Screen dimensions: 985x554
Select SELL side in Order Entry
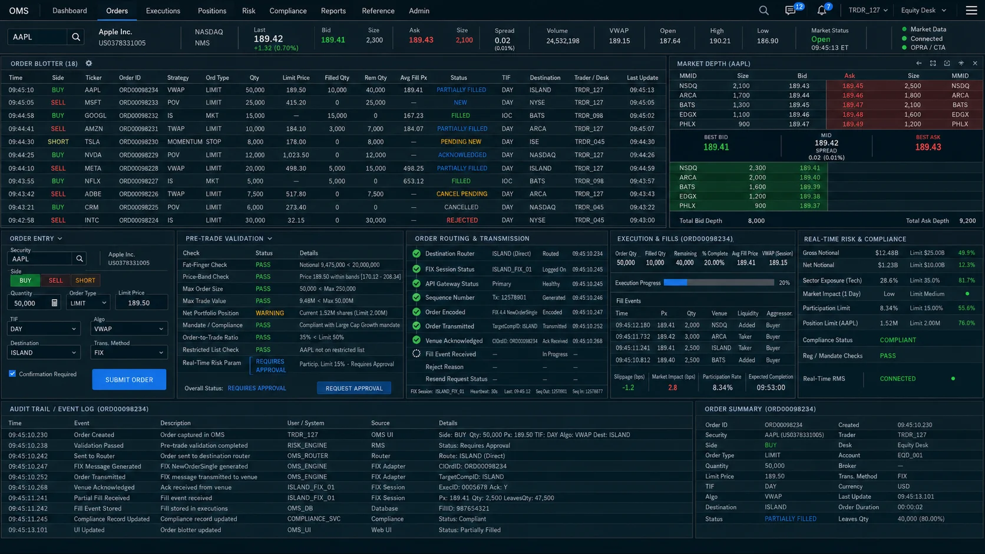[55, 280]
